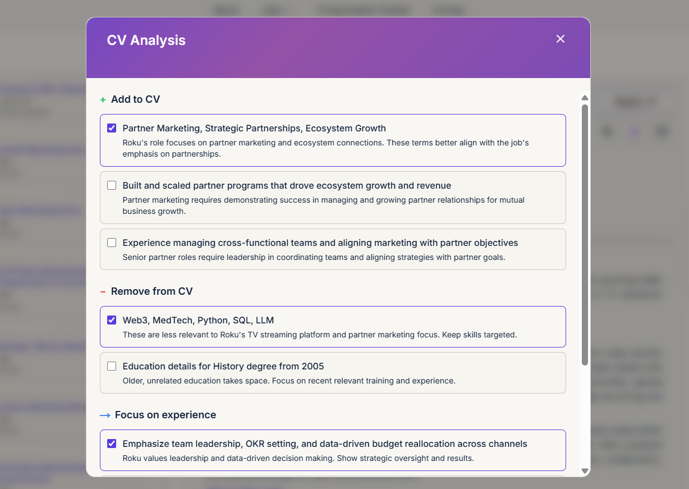This screenshot has height=489, width=689.
Task: Enable the cross-functional teams experience checkbox
Action: pyautogui.click(x=112, y=243)
